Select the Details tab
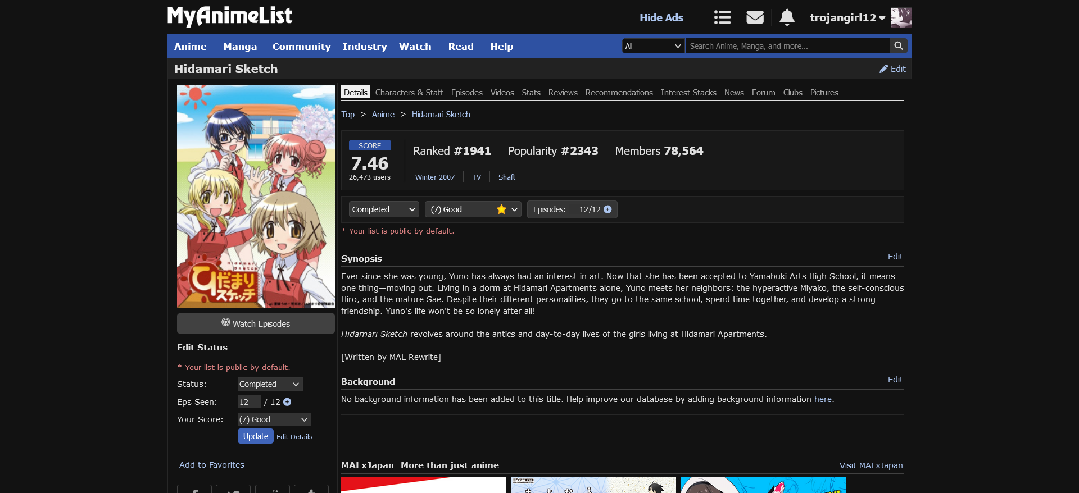The image size is (1079, 493). click(356, 93)
